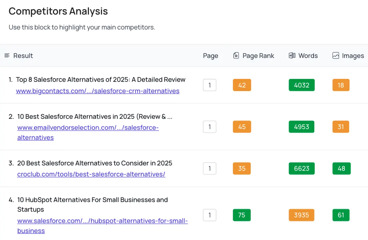Click the orange Images badge 31
The image size is (368, 240).
point(341,127)
